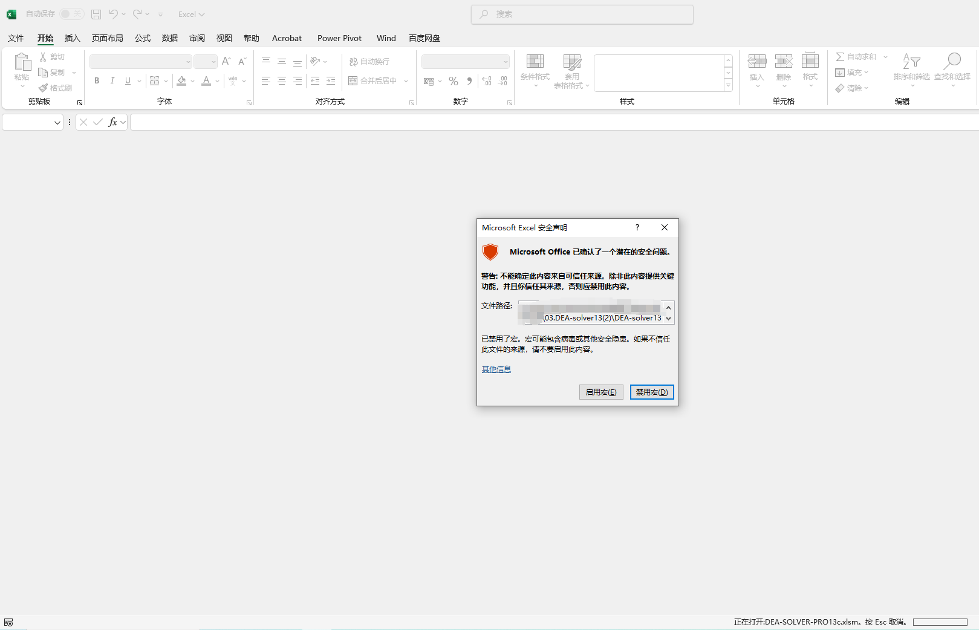Open the 数据 (Data) ribbon tab
Image resolution: width=979 pixels, height=630 pixels.
point(170,38)
